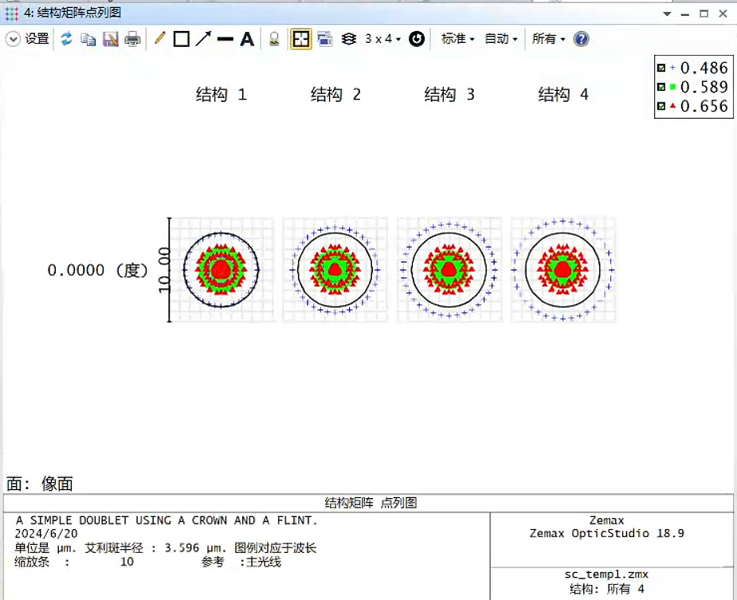Uncheck the 0.589 wavelength checkbox
This screenshot has height=600, width=737.
661,87
